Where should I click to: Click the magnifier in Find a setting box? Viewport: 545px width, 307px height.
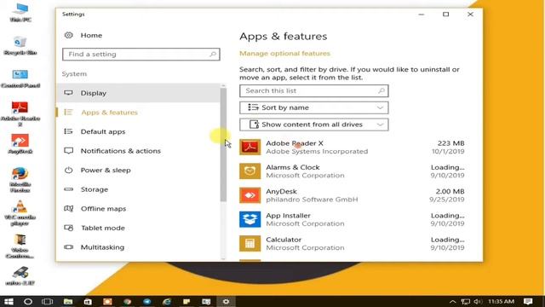pyautogui.click(x=213, y=55)
